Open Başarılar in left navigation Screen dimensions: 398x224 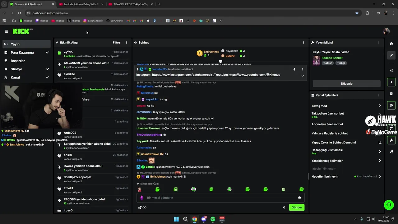(x=26, y=61)
